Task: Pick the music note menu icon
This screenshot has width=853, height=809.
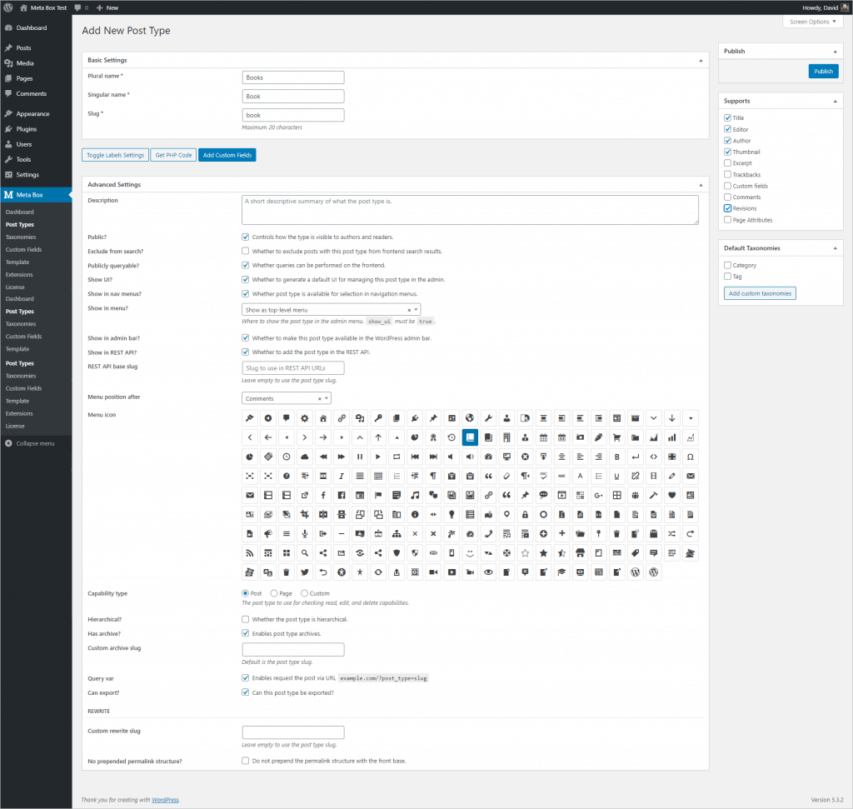Action: pyautogui.click(x=415, y=495)
